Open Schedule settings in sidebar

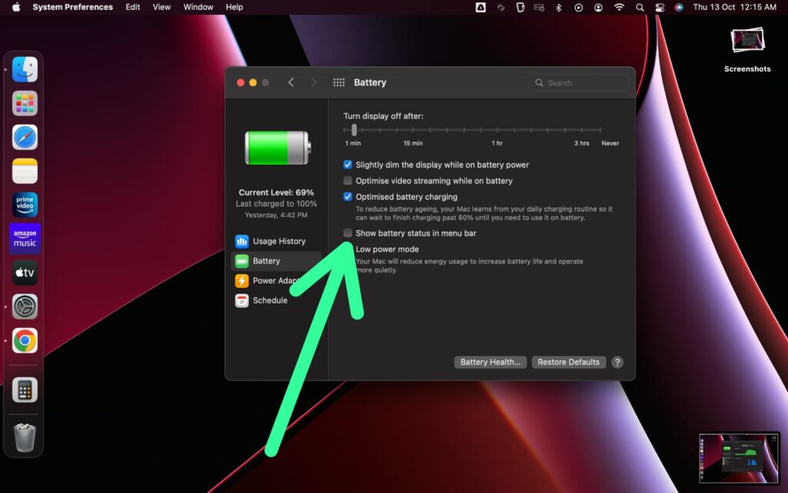pyautogui.click(x=269, y=300)
